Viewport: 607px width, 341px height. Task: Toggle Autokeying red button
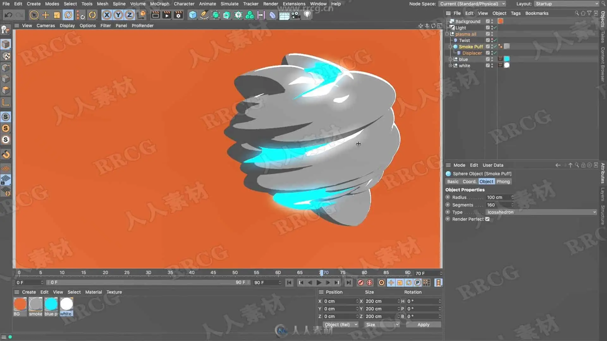(x=370, y=283)
